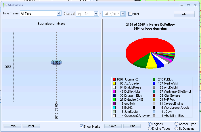The width and height of the screenshot is (201, 132).
Task: Click the blue MediaWiki legend swatch
Action: [154, 83]
